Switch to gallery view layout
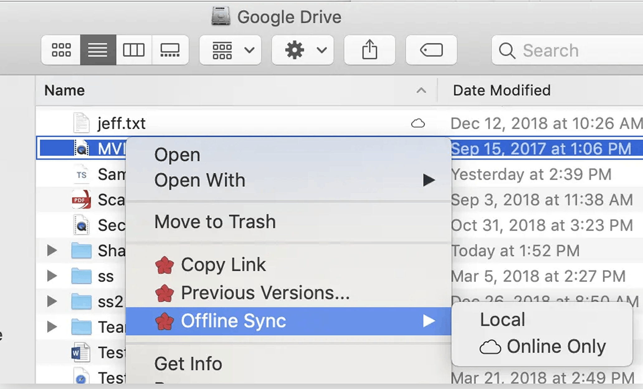 (170, 50)
